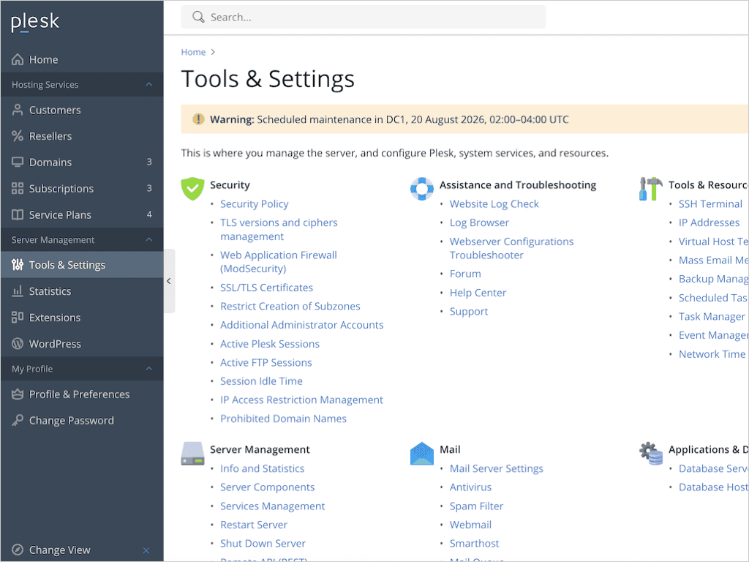Open the Security Policy link

[254, 204]
